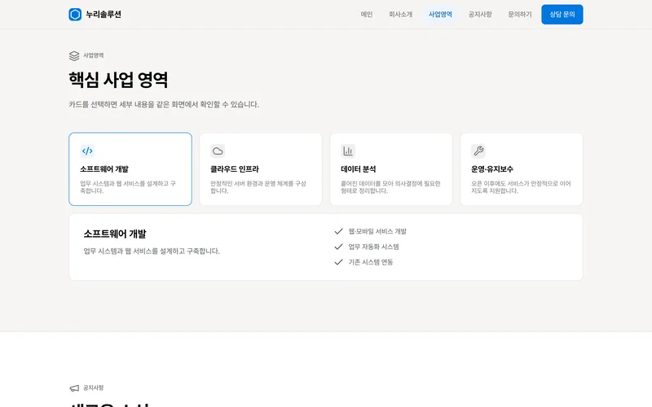
Task: Click 업무 시스템과 웹 서비스를 설계하고 구축합니다 detail text
Action: pyautogui.click(x=152, y=252)
